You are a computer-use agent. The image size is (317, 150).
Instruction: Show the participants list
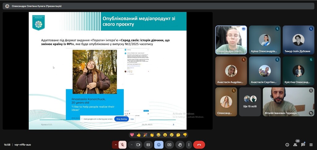pyautogui.click(x=295, y=144)
